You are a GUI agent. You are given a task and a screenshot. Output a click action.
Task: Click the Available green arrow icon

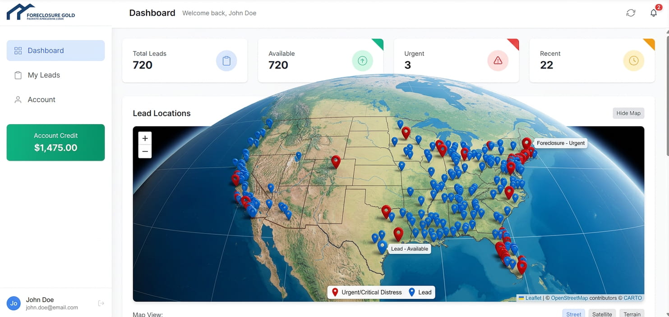[362, 61]
